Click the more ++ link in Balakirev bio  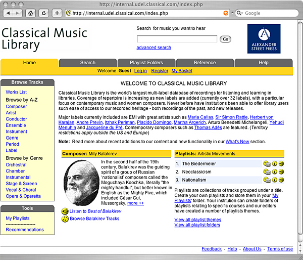(136, 203)
